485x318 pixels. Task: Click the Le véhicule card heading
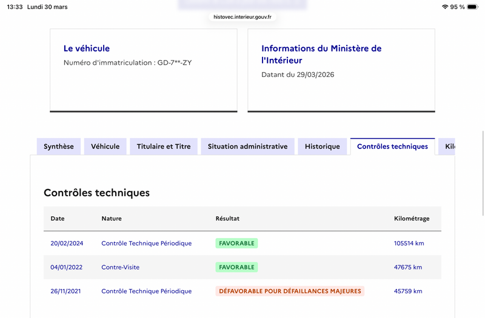click(x=87, y=48)
